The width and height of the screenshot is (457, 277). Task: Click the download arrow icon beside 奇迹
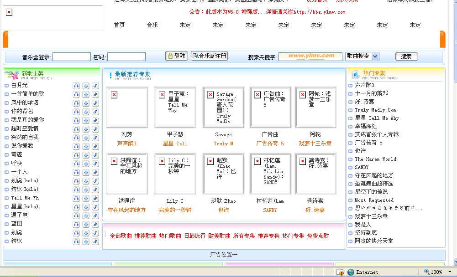tap(86, 155)
